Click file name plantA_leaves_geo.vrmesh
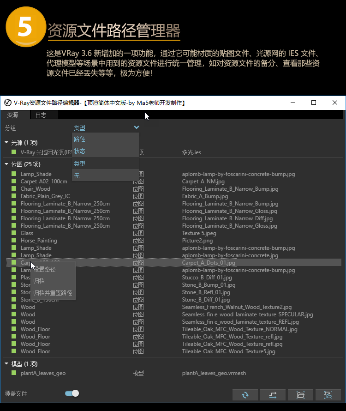346x411 pixels. tap(214, 373)
